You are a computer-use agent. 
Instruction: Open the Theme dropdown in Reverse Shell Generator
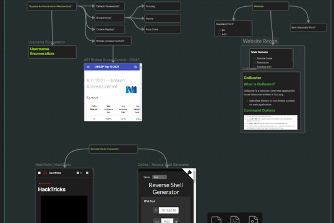pyautogui.click(x=160, y=177)
